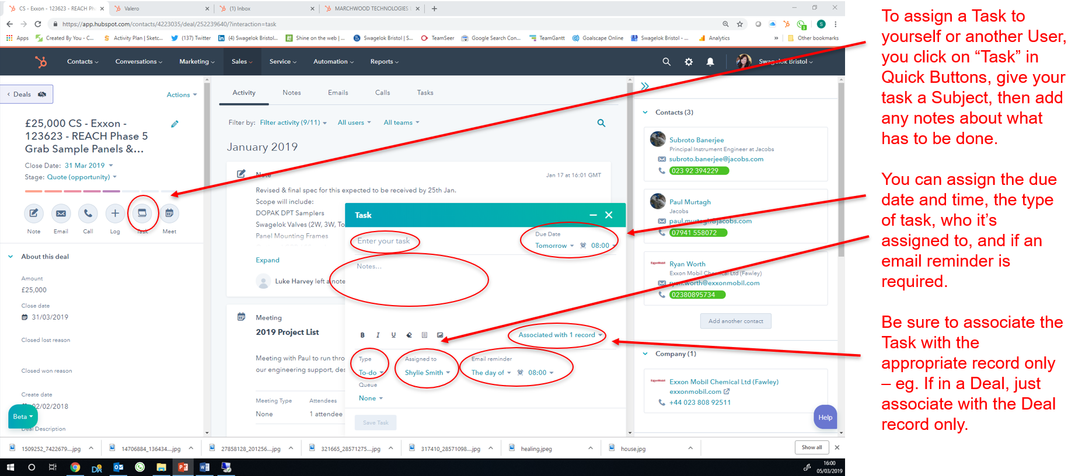Switch to the Valero browser tab
The height and width of the screenshot is (476, 1082).
tap(162, 8)
